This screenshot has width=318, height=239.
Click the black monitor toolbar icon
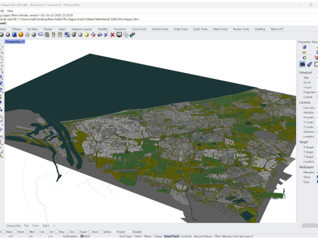pos(119,35)
